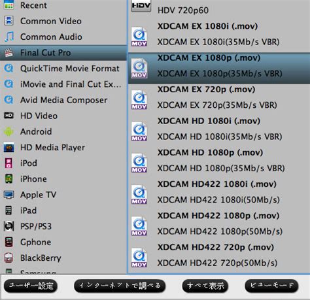310x300 pixels.
Task: Pick XDCAM HD 1080p (.mov) preset title
Action: click(x=210, y=153)
